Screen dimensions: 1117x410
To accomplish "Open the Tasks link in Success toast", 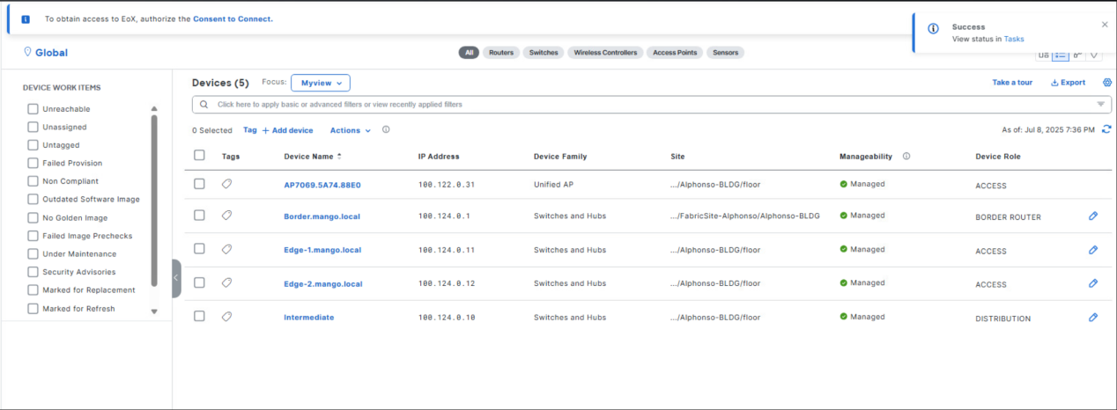I will point(1014,39).
